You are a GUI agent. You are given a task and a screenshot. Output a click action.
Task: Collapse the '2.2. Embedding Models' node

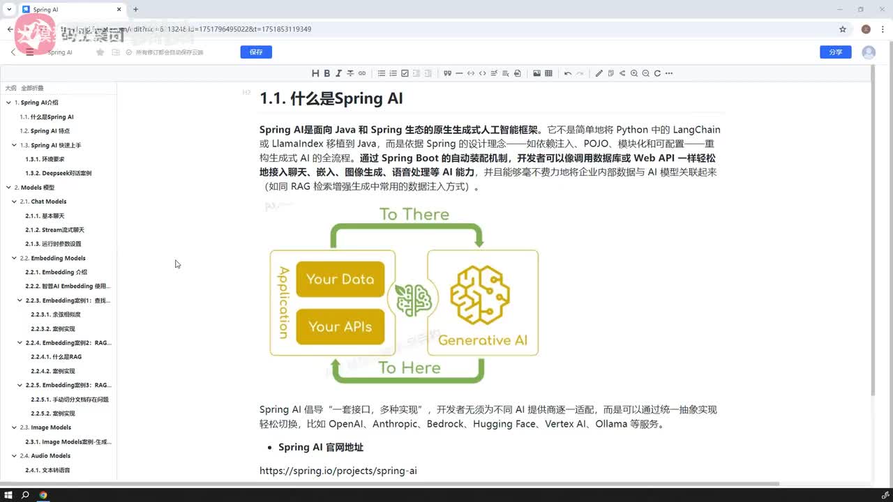point(14,258)
